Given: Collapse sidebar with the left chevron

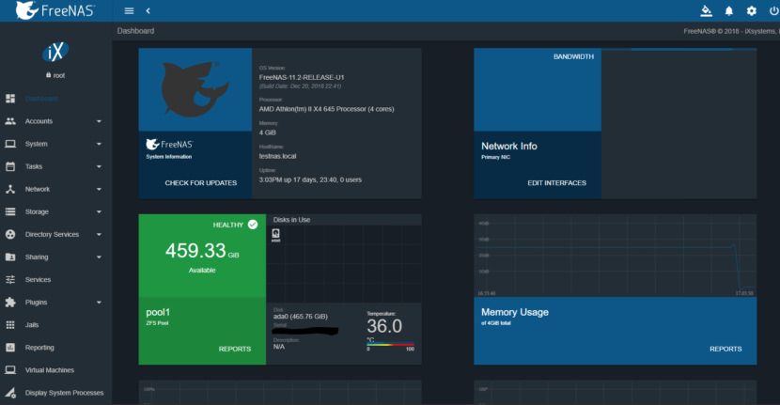Looking at the screenshot, I should point(148,10).
